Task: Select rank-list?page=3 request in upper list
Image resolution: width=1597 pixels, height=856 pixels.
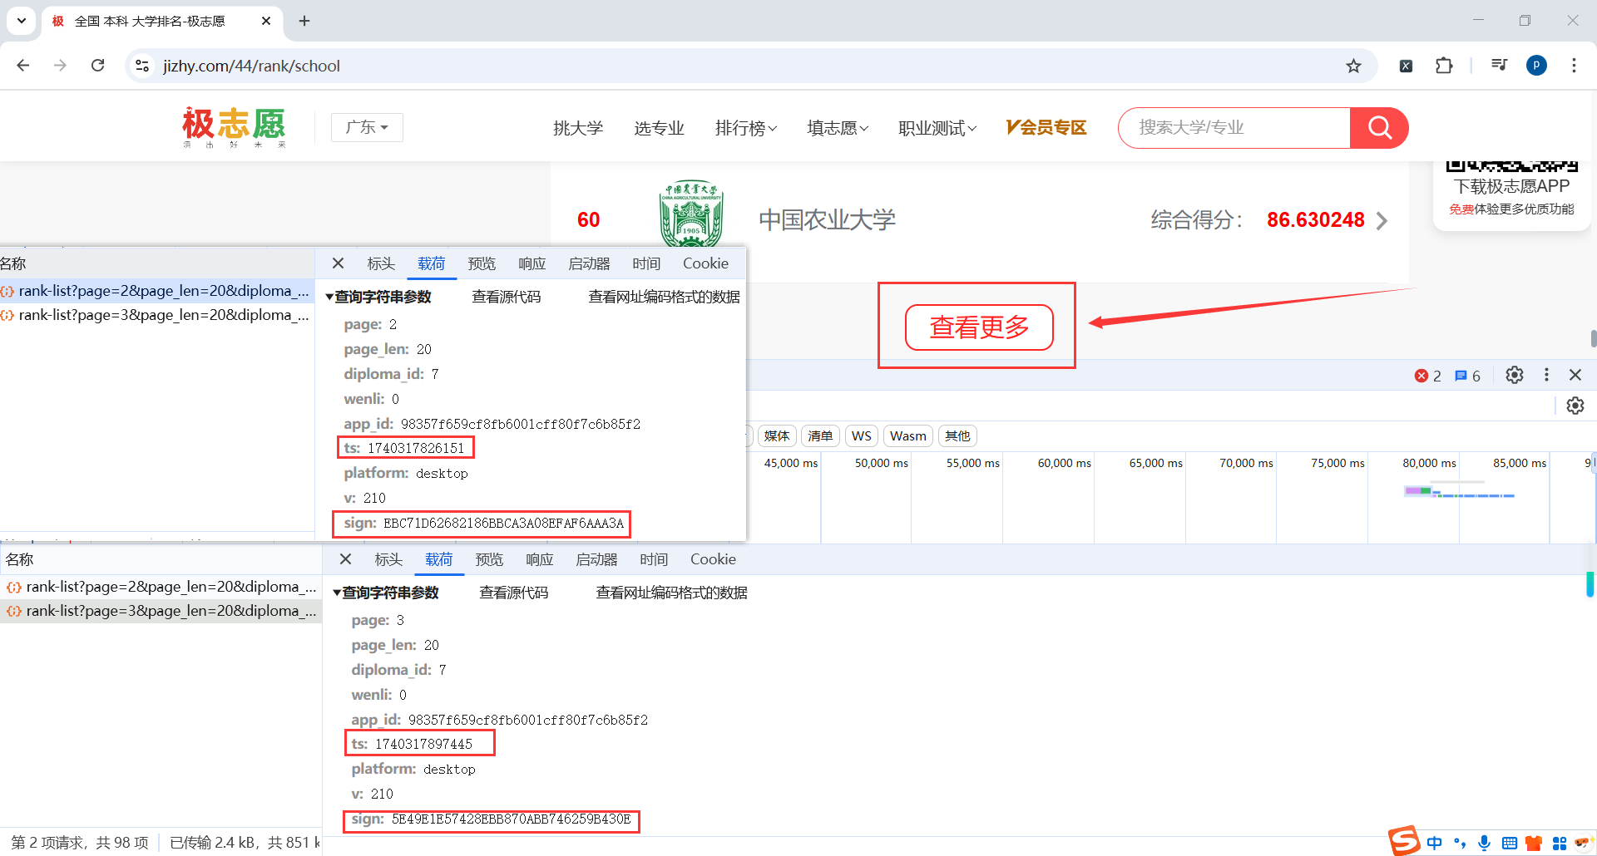Action: coord(156,315)
